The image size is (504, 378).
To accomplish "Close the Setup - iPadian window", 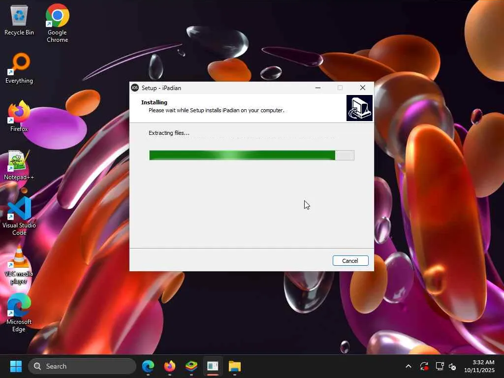I will (363, 88).
